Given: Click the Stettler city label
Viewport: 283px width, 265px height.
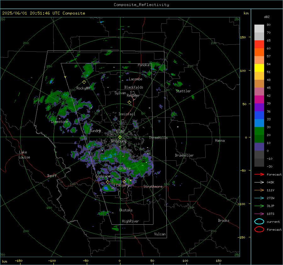Looking at the screenshot, I should click(183, 91).
